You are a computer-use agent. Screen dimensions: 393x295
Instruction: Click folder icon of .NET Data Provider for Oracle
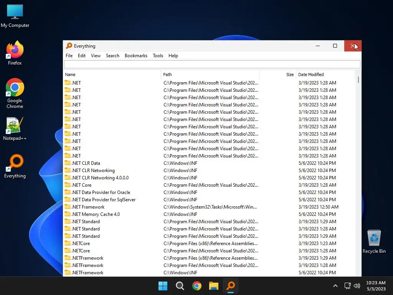coord(68,192)
